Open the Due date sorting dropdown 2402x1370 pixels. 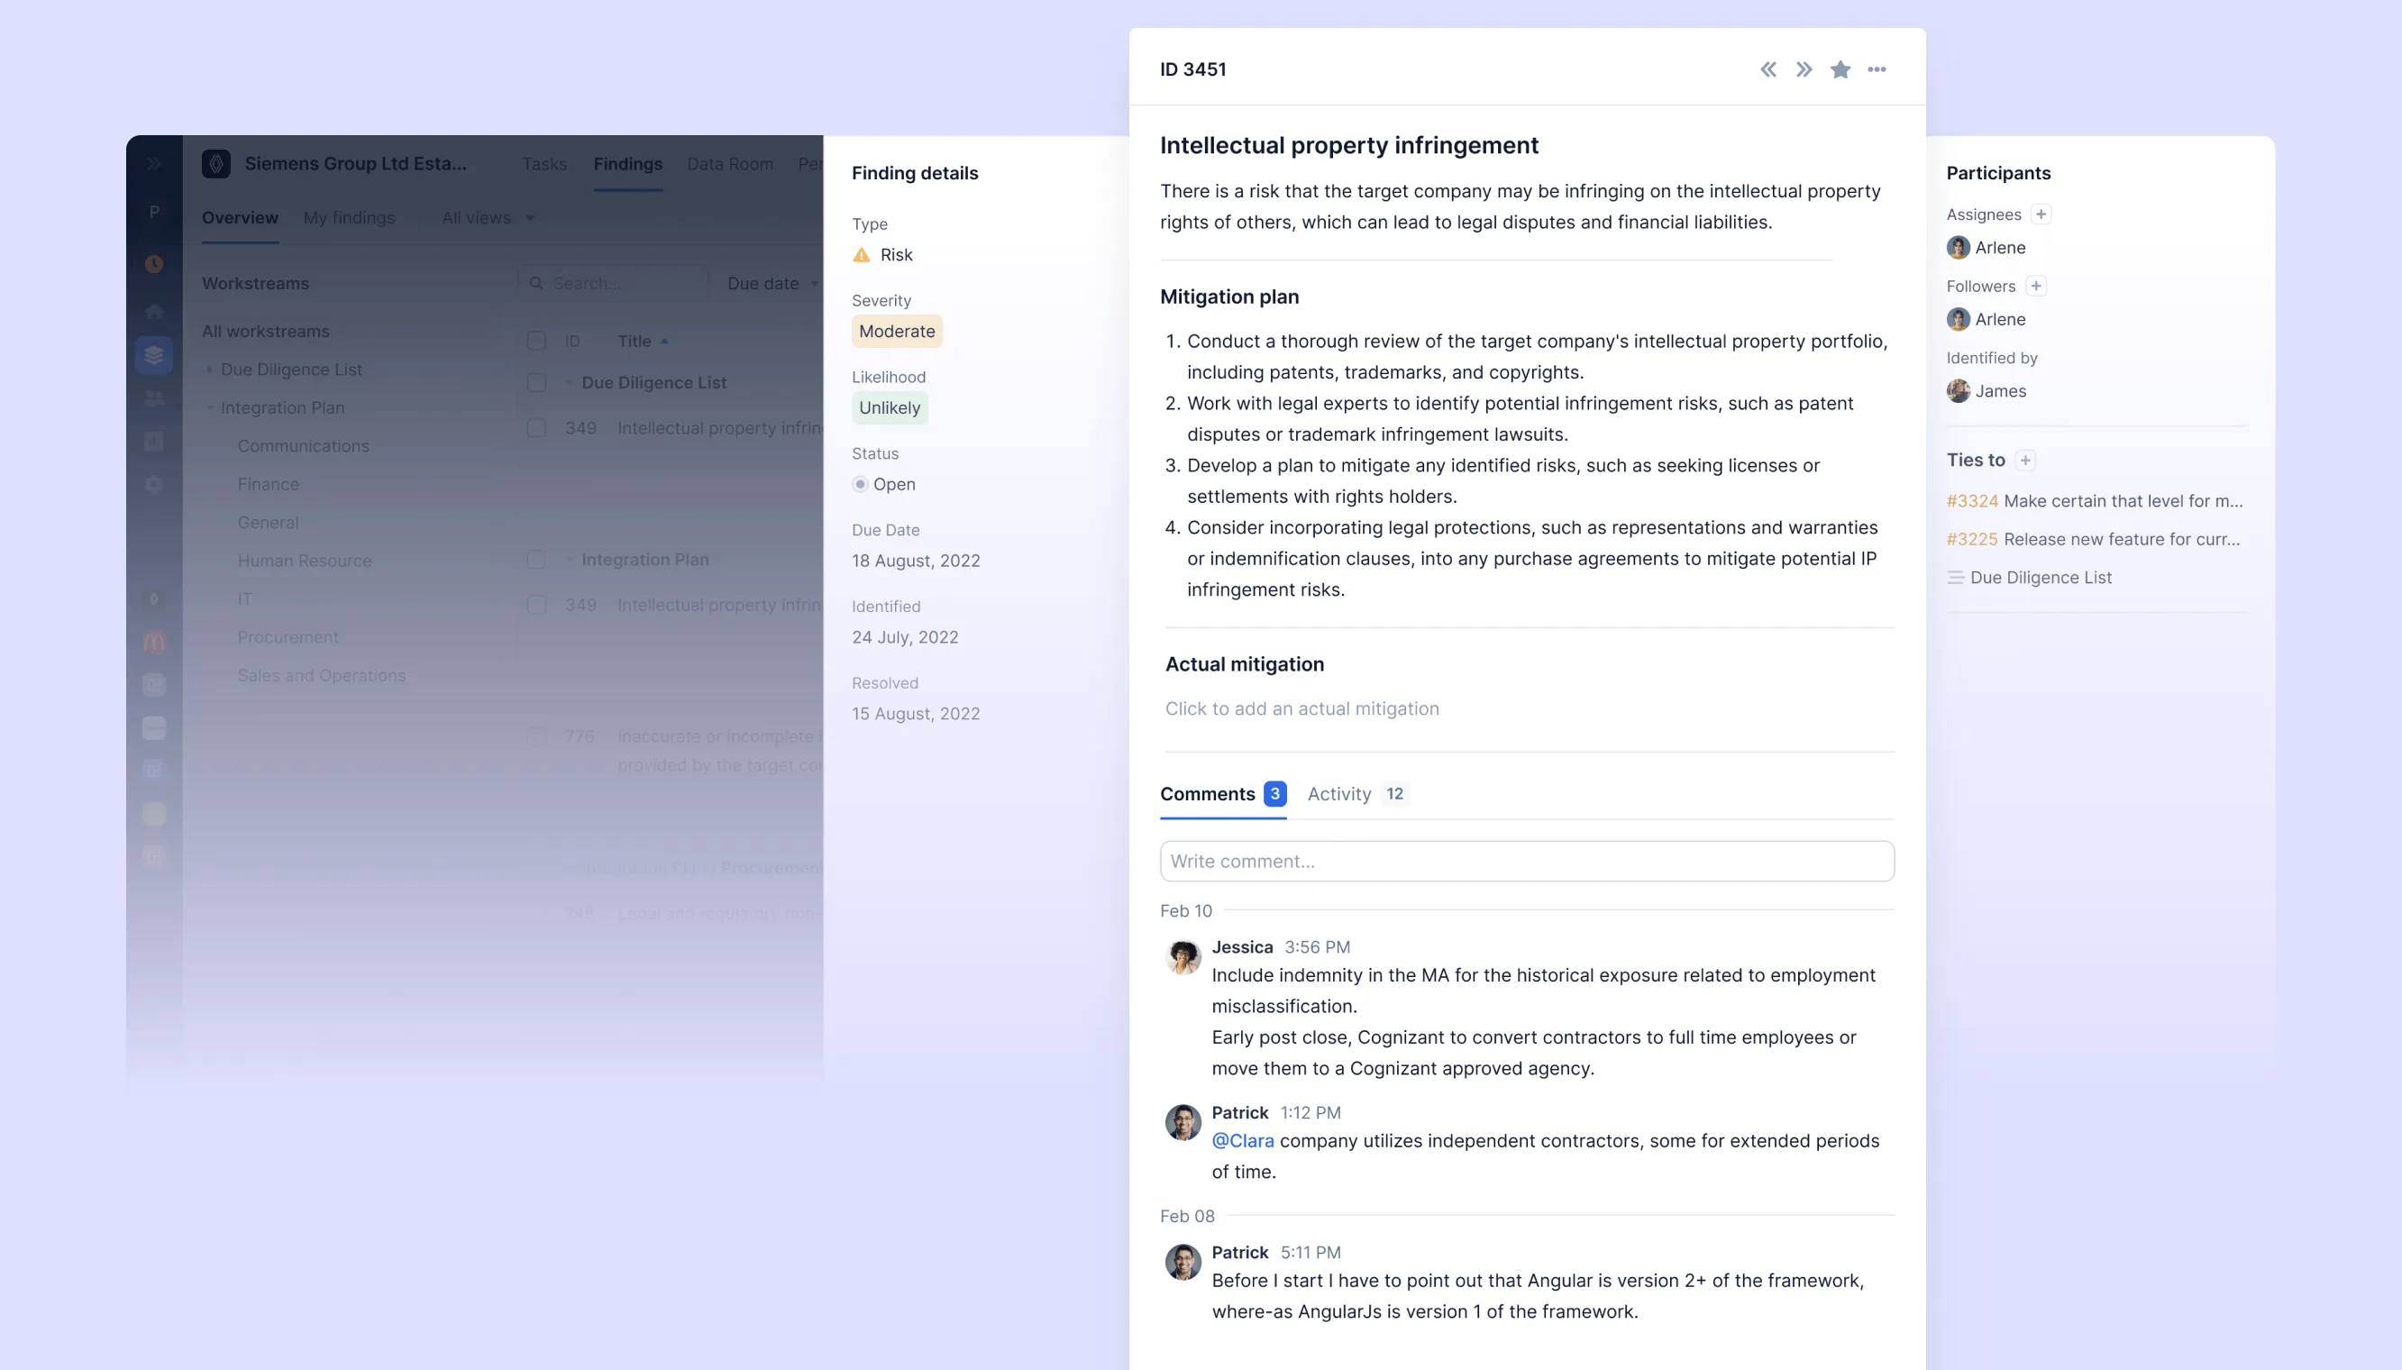pos(772,283)
